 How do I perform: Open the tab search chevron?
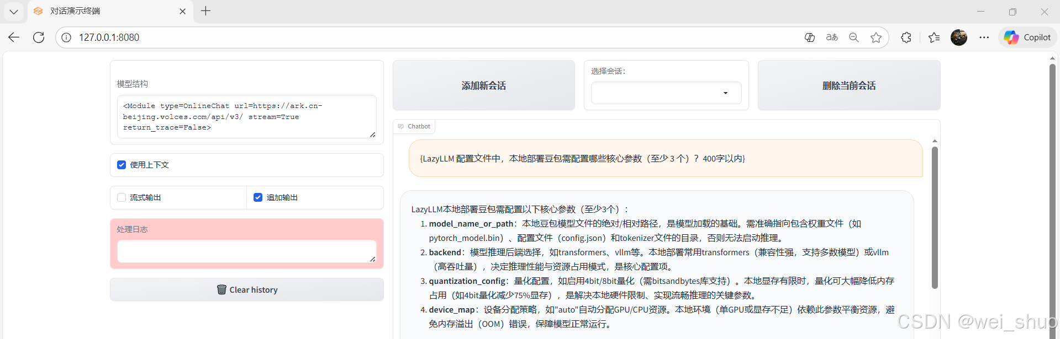(x=14, y=11)
